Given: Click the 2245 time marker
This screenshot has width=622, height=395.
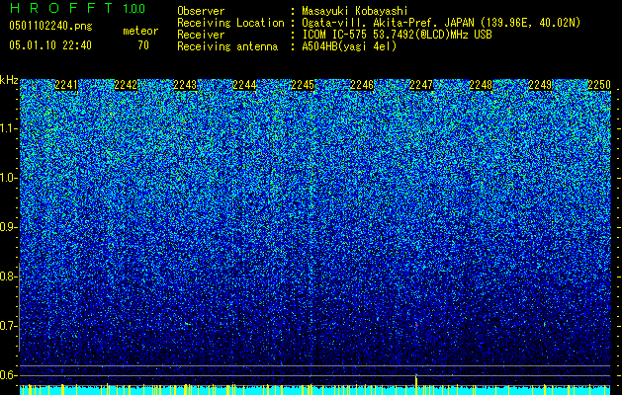Looking at the screenshot, I should tap(303, 85).
